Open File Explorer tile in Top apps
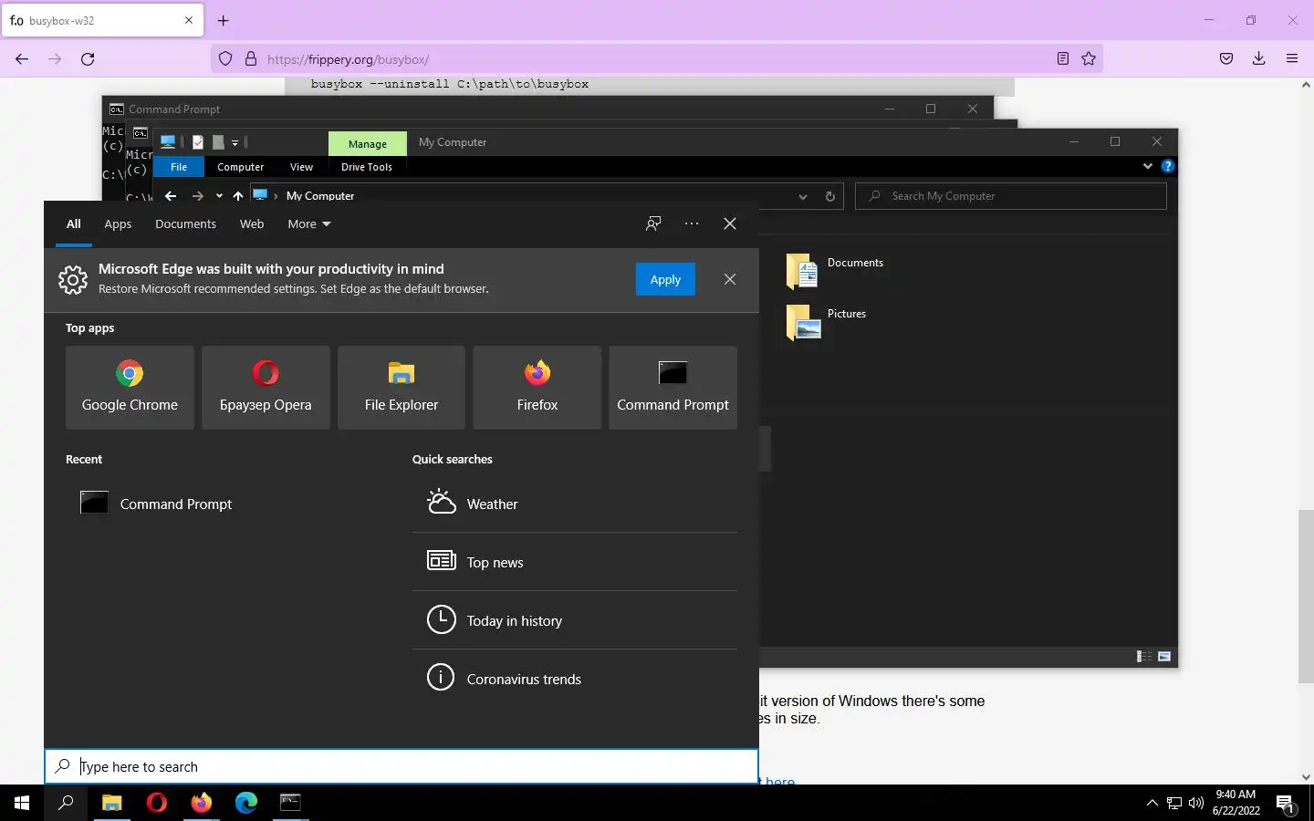The height and width of the screenshot is (821, 1314). coord(401,387)
